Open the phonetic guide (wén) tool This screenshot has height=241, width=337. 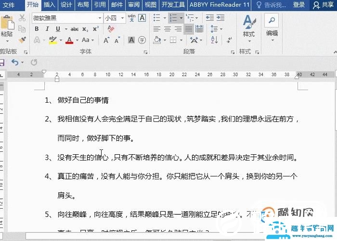point(131,18)
